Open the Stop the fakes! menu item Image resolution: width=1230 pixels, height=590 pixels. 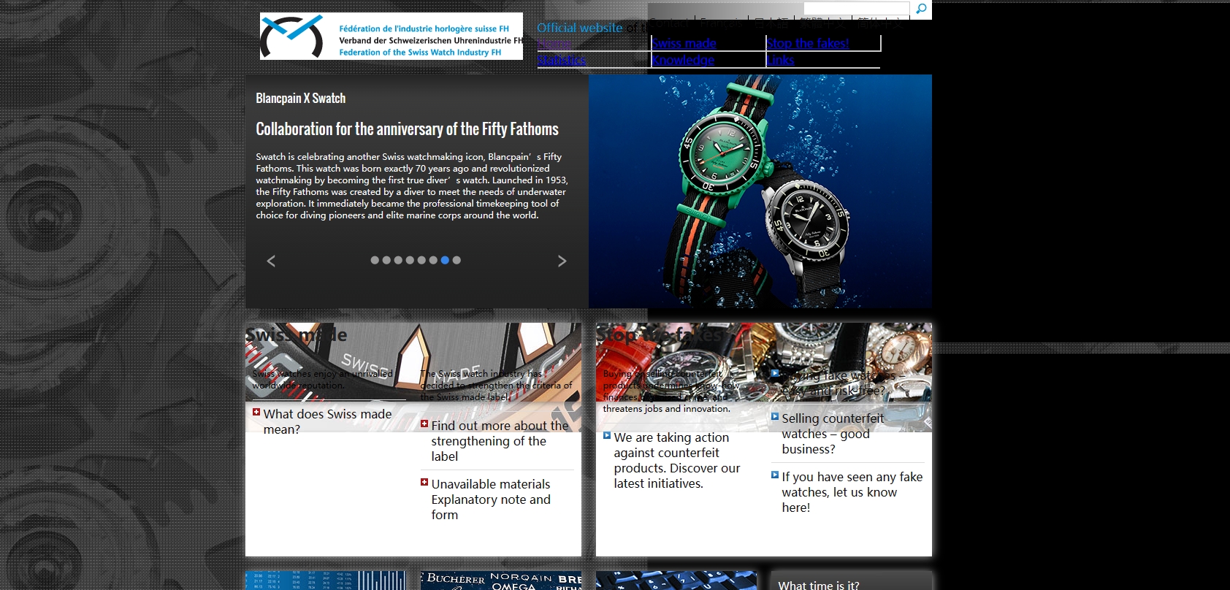pos(808,43)
